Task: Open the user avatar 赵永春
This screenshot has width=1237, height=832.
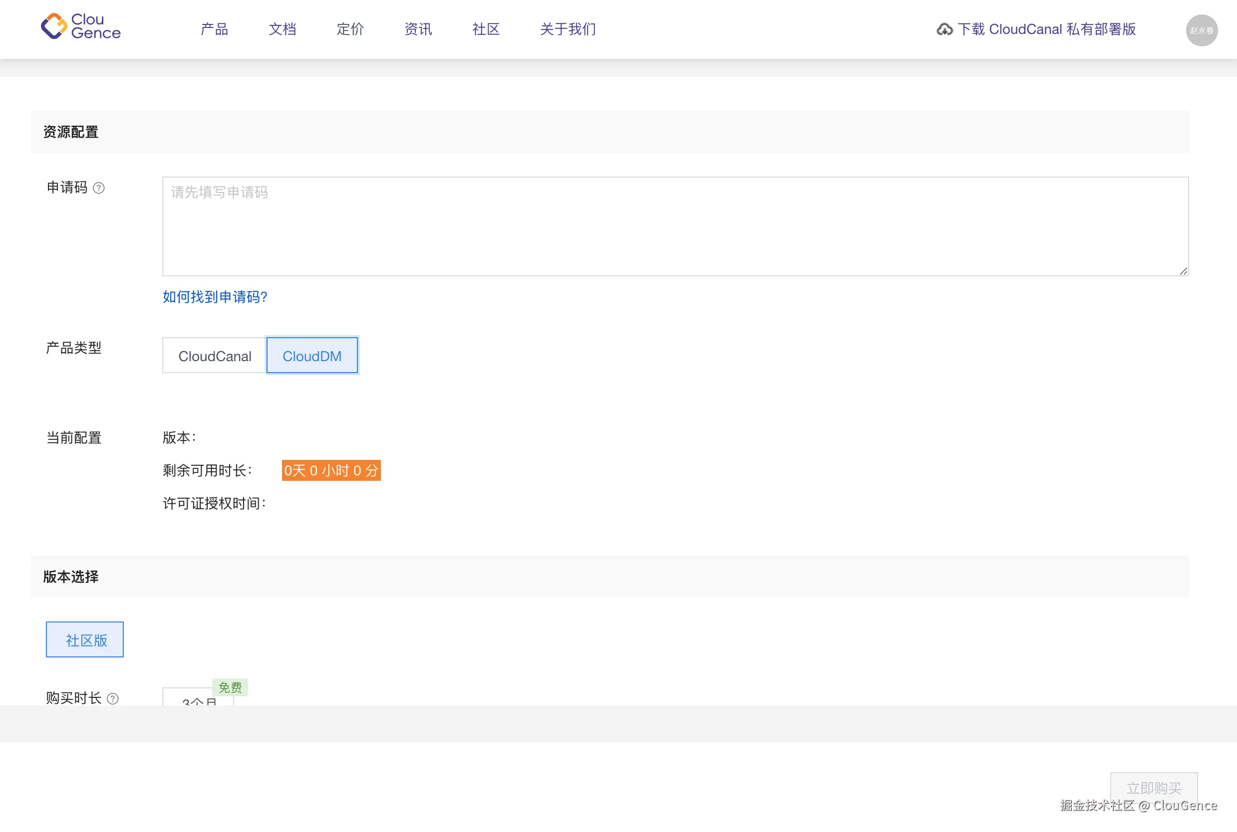Action: point(1202,30)
